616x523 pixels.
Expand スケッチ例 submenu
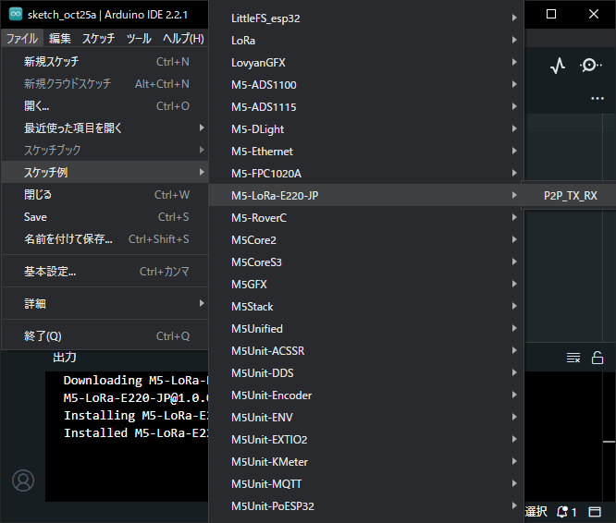[105, 172]
